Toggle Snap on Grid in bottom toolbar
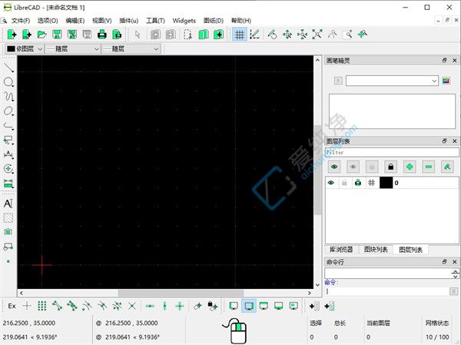461x345 pixels. click(x=42, y=306)
